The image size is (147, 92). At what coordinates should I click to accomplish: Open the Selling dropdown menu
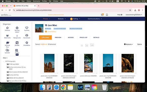75,19
